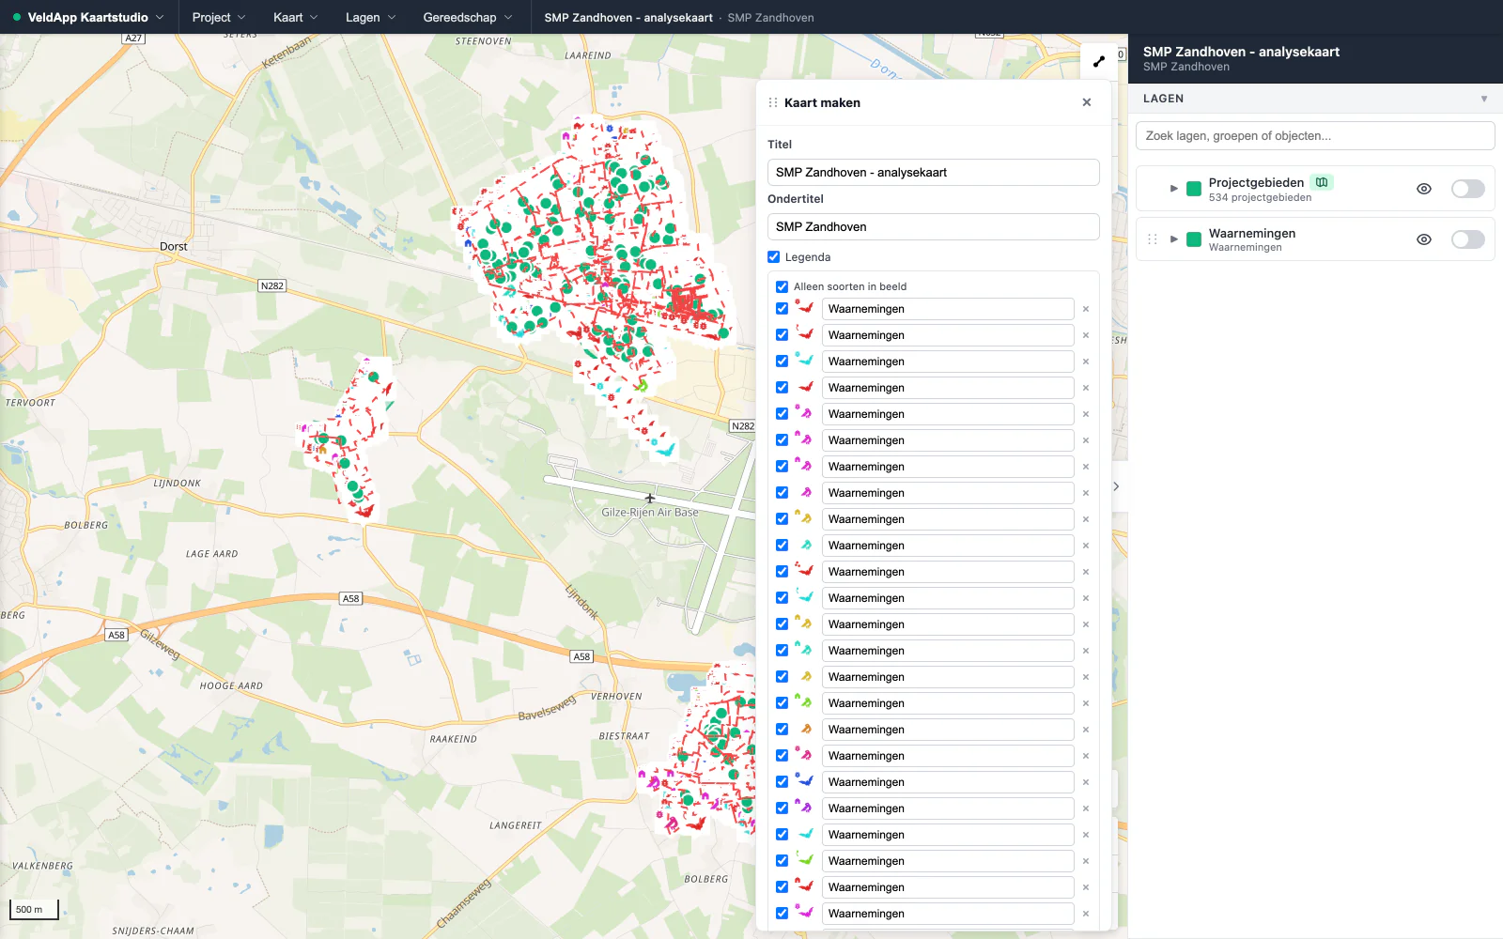
Task: Click the VALKENBERG map label
Action: (x=42, y=866)
